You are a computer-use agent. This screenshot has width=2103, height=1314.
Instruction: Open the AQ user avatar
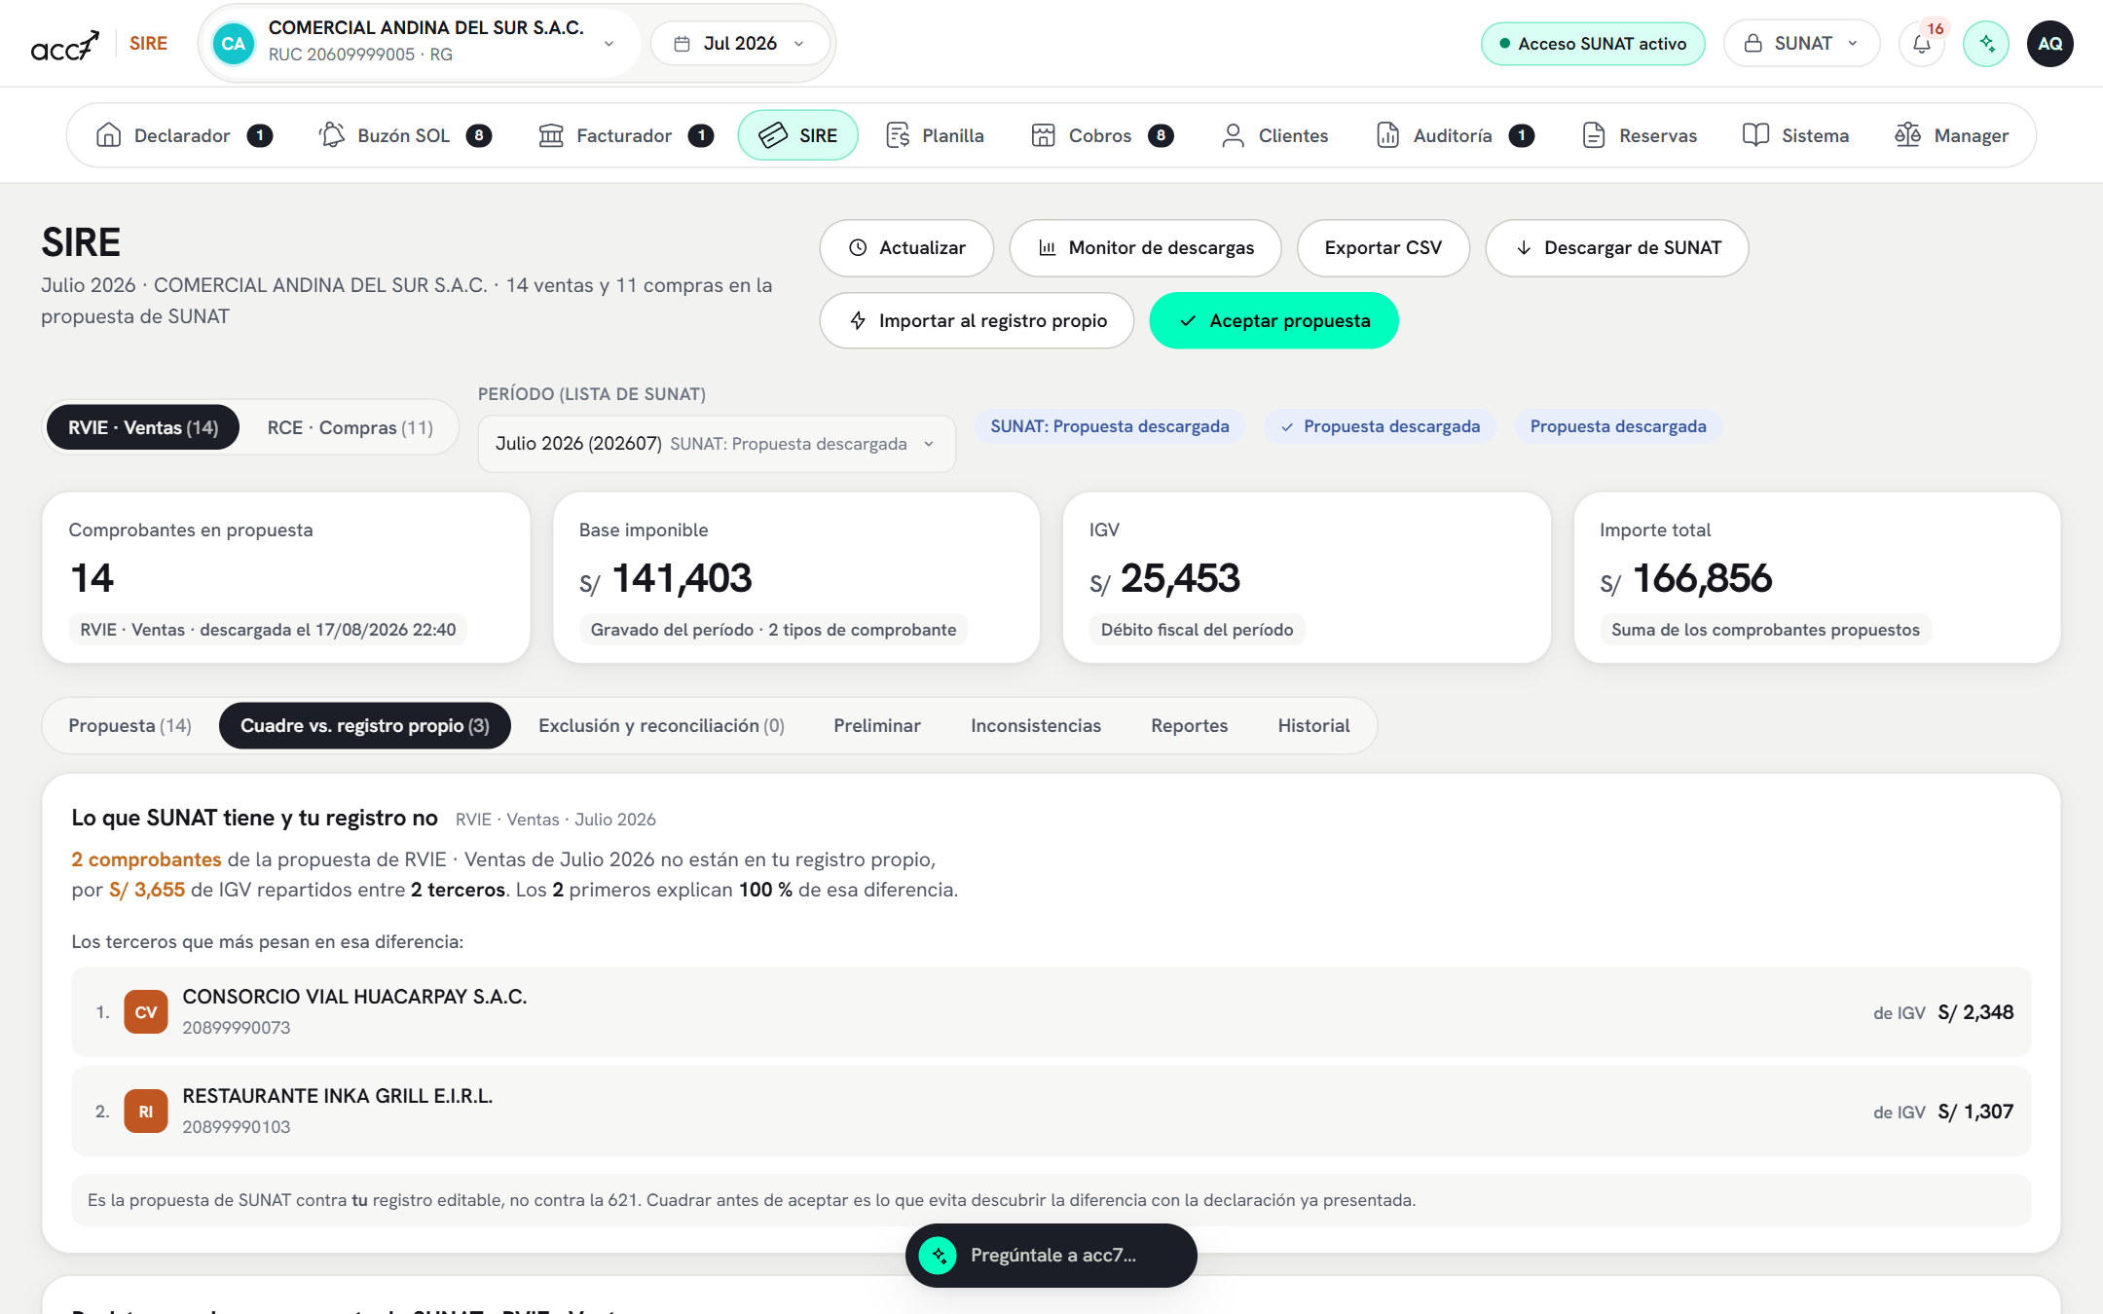point(2050,44)
